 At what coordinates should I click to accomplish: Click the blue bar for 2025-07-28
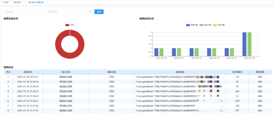(x=244, y=44)
